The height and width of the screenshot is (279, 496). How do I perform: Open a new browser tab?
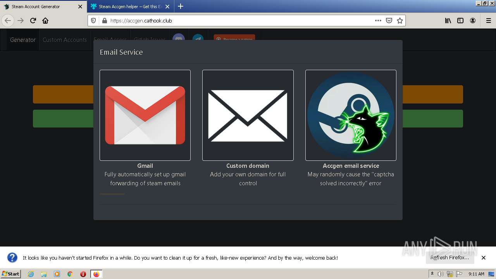pyautogui.click(x=181, y=6)
